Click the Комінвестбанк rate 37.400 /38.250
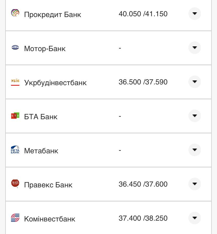Viewport: 217px width, 234px height. click(x=143, y=218)
